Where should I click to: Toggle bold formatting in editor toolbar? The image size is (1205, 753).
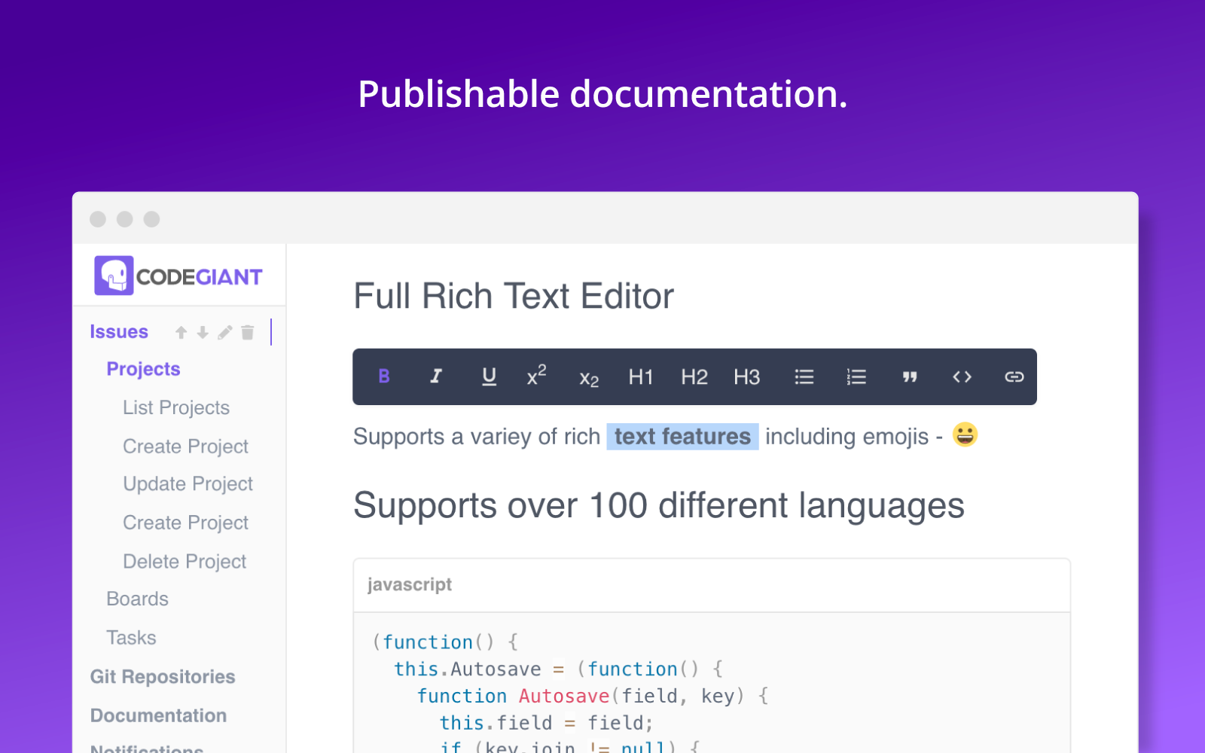coord(384,376)
